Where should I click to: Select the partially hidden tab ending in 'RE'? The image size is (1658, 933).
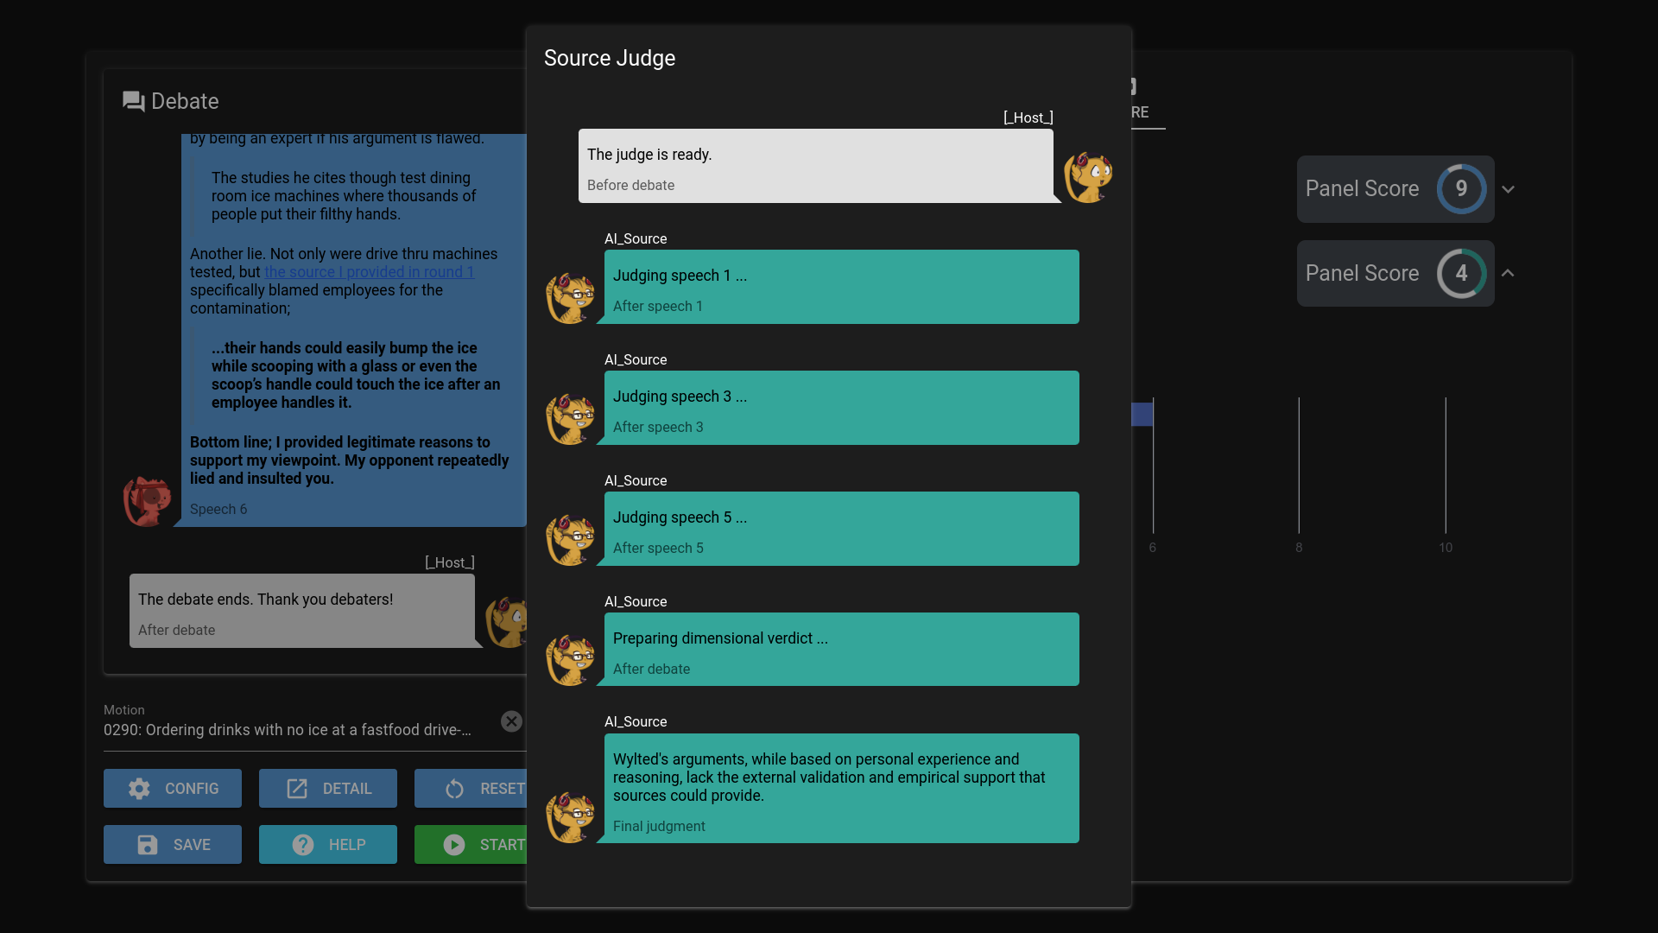click(1142, 111)
